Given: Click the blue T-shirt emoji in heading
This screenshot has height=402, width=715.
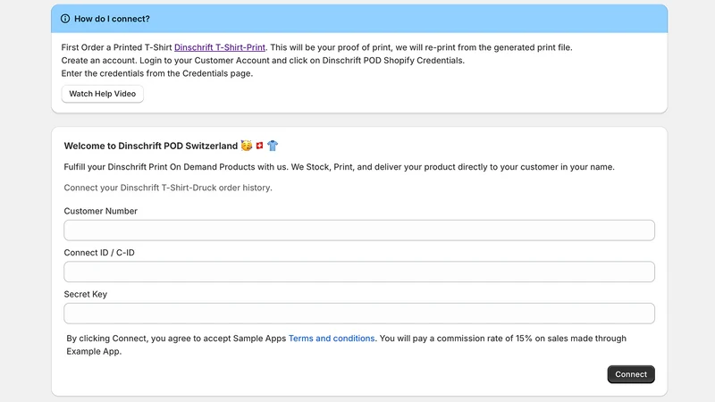Looking at the screenshot, I should (273, 146).
